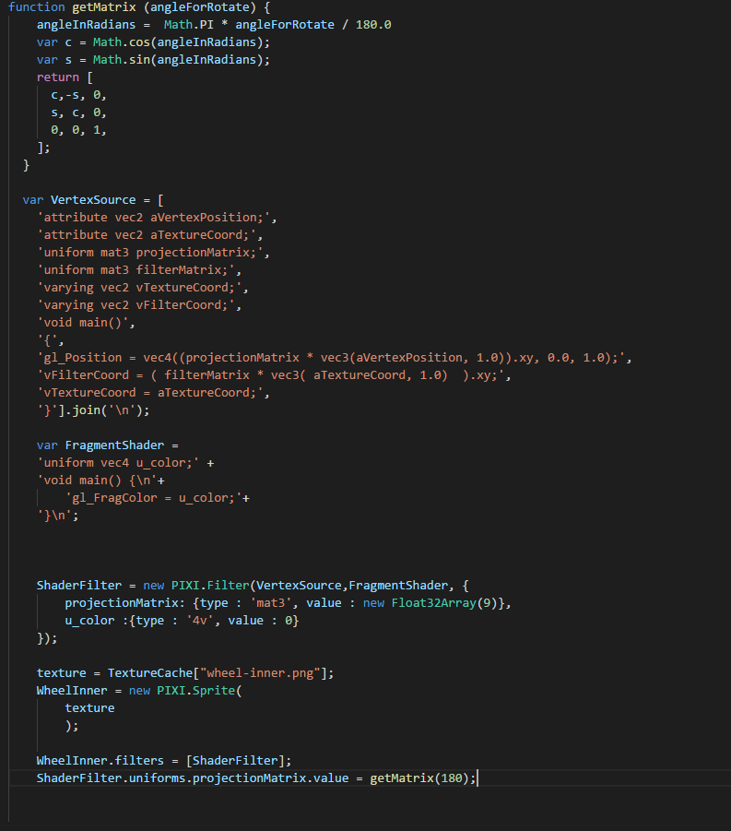Click the string 'varying vec2 vTextureCoord;'
This screenshot has width=731, height=831.
tap(139, 288)
